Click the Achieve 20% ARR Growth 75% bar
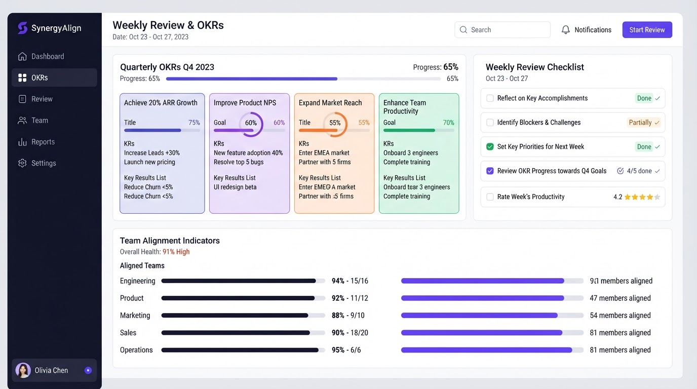The height and width of the screenshot is (389, 697). point(162,130)
